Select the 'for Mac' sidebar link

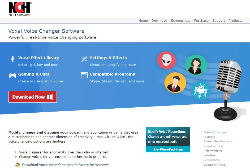(210, 155)
